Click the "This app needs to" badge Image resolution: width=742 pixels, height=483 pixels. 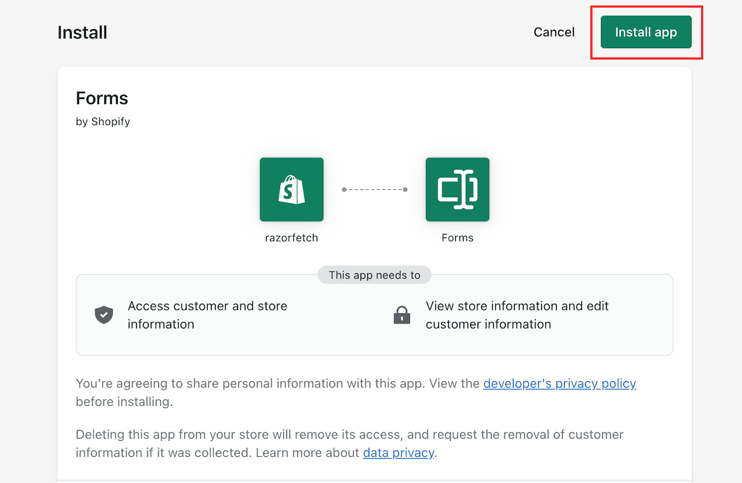point(374,275)
